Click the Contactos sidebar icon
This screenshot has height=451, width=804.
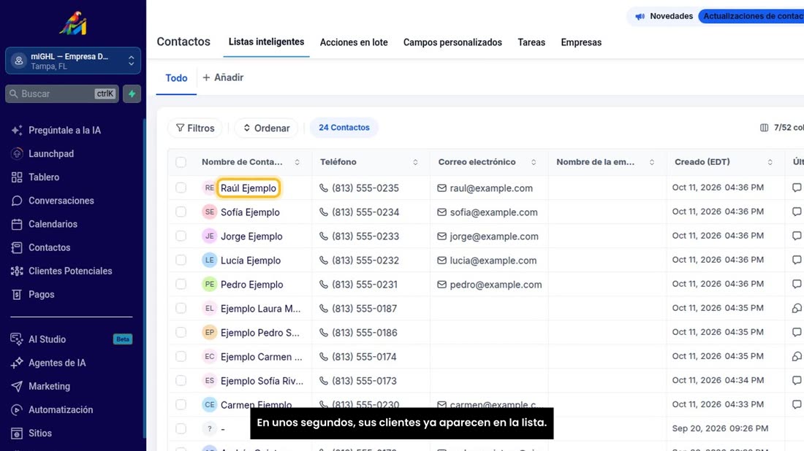pos(17,248)
